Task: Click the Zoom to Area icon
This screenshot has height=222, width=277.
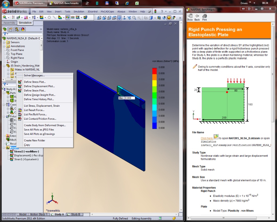Action: [x=134, y=18]
